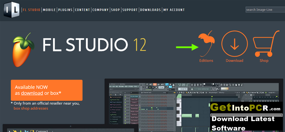Click the circular Download arrow icon

coord(235,44)
